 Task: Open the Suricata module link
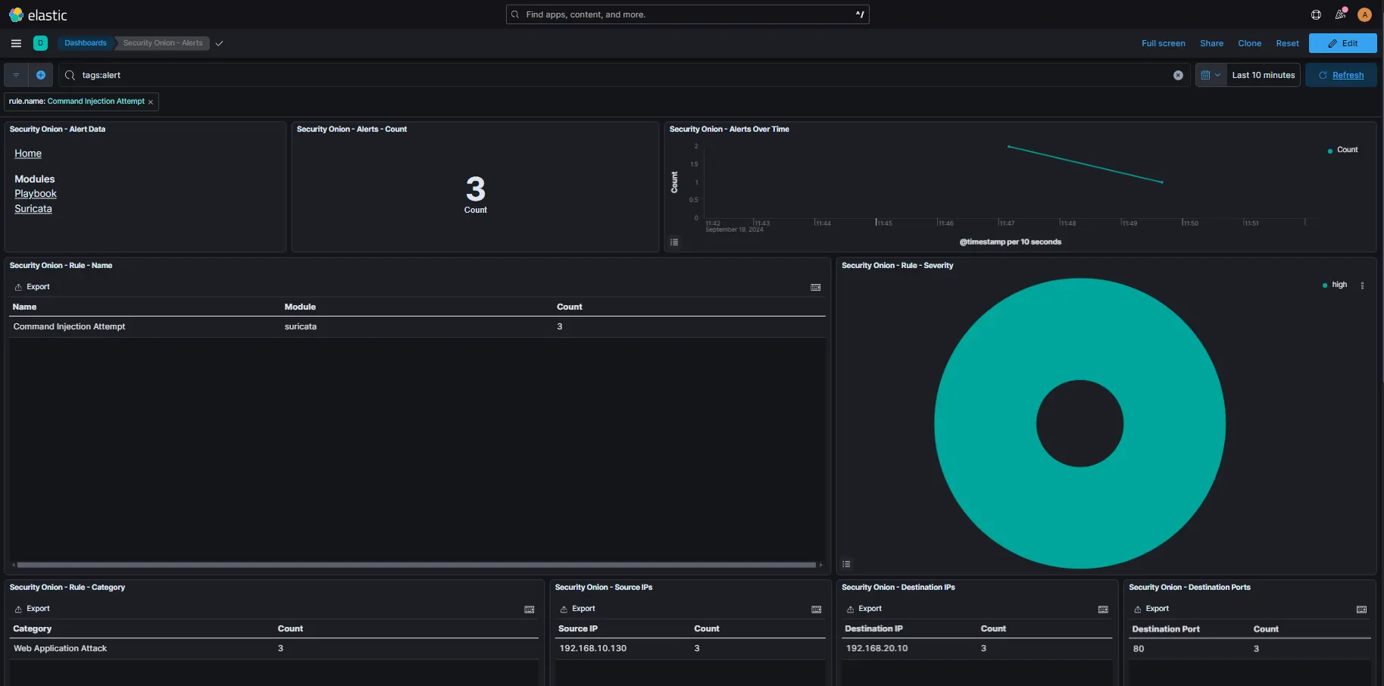[33, 209]
